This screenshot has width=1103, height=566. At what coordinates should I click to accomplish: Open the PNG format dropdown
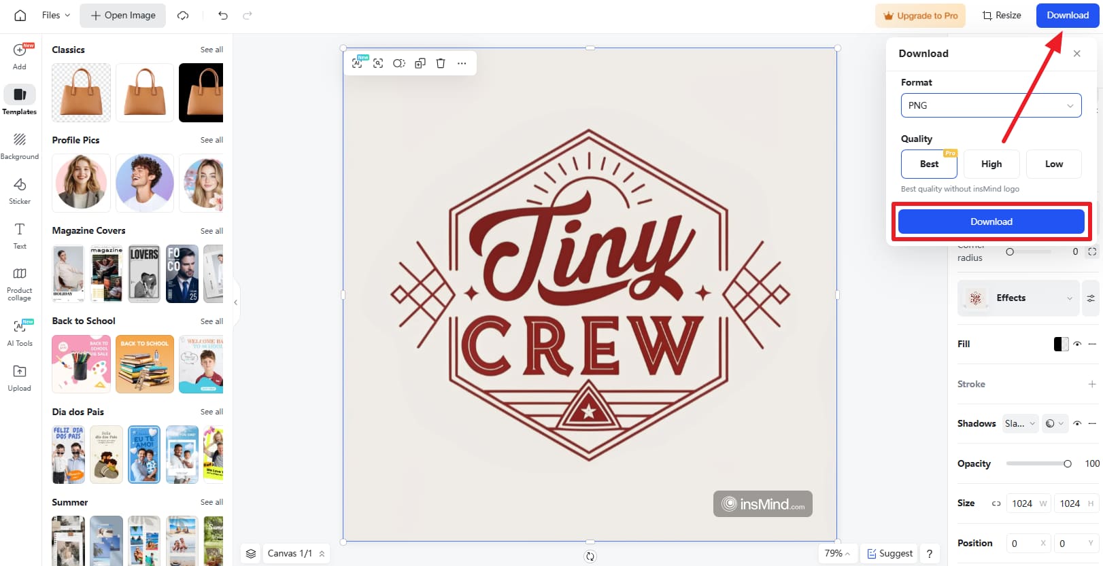pos(991,105)
